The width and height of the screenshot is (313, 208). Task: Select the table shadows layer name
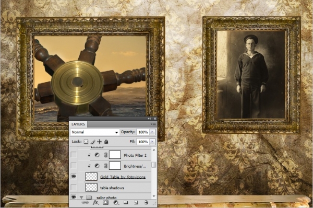click(112, 188)
